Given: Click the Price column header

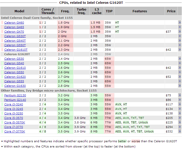Looking at the screenshot, I should (x=171, y=11).
